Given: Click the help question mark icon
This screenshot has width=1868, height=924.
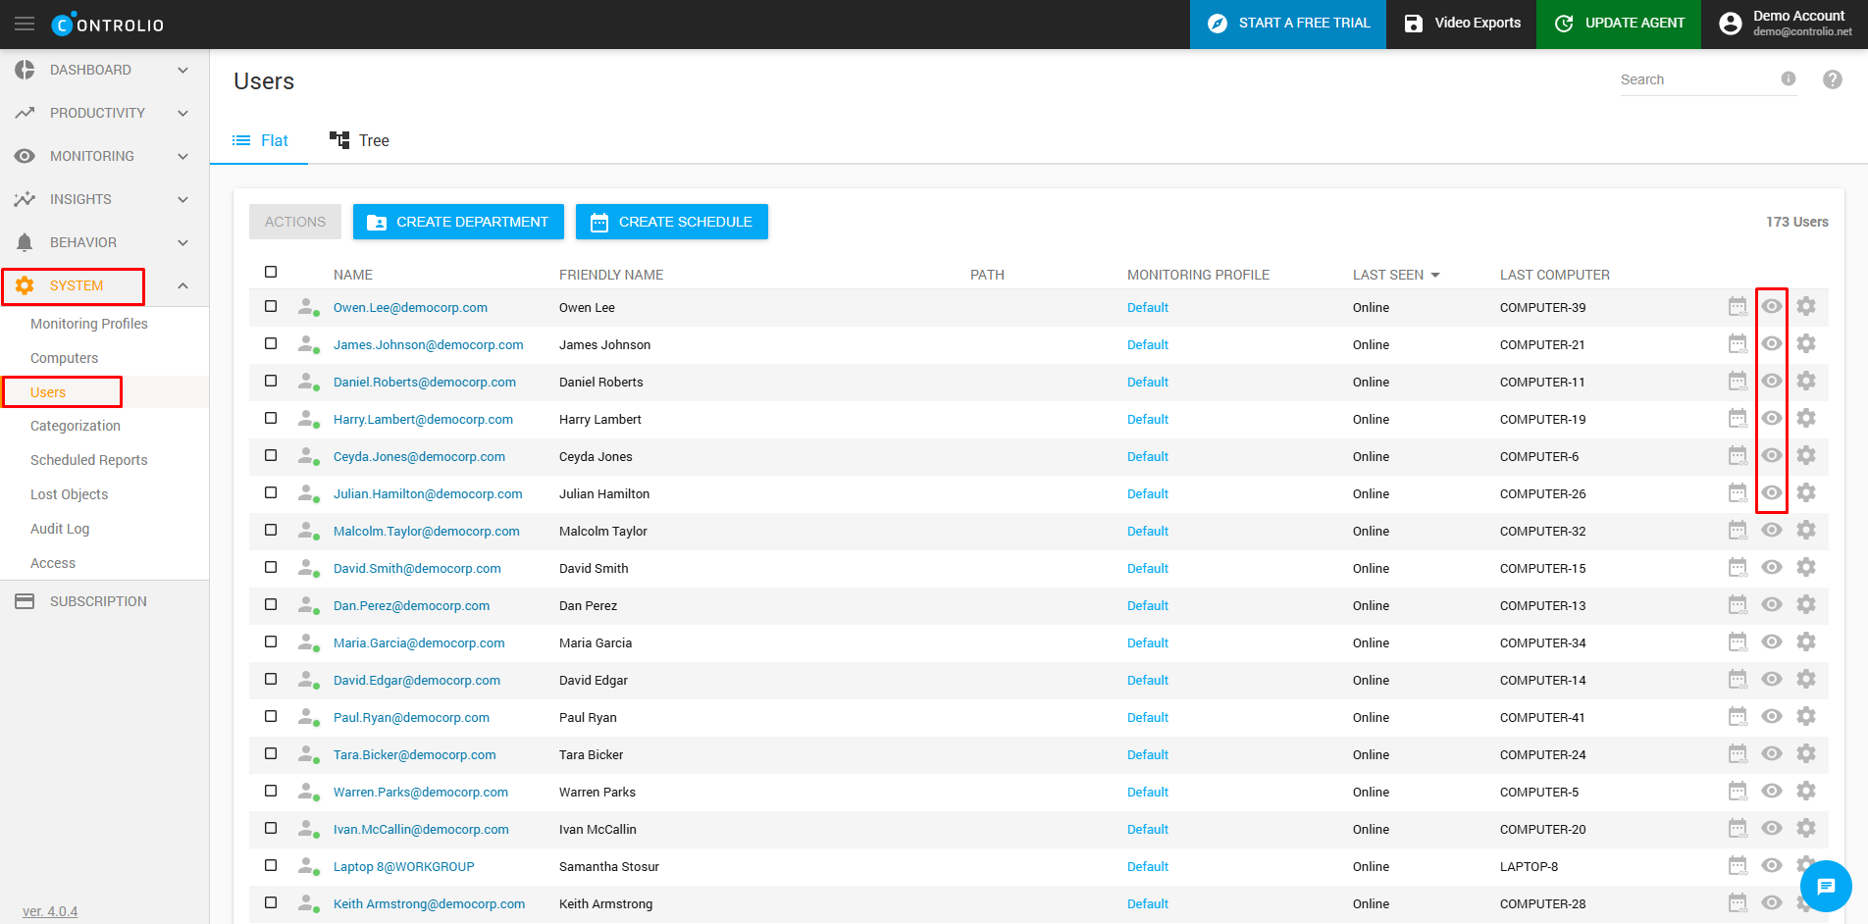Looking at the screenshot, I should [1832, 79].
